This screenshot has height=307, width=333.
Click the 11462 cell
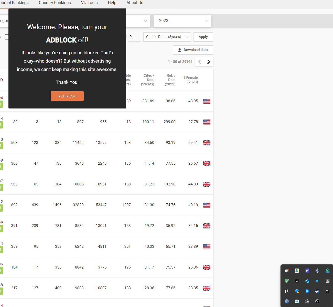[78, 143]
